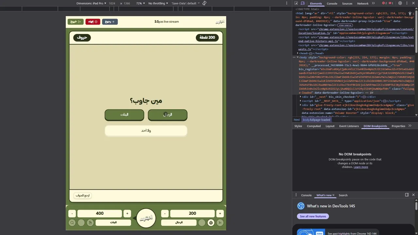Select body.fullpage-loaded breadcrumb
418x235 pixels.
(x=316, y=120)
